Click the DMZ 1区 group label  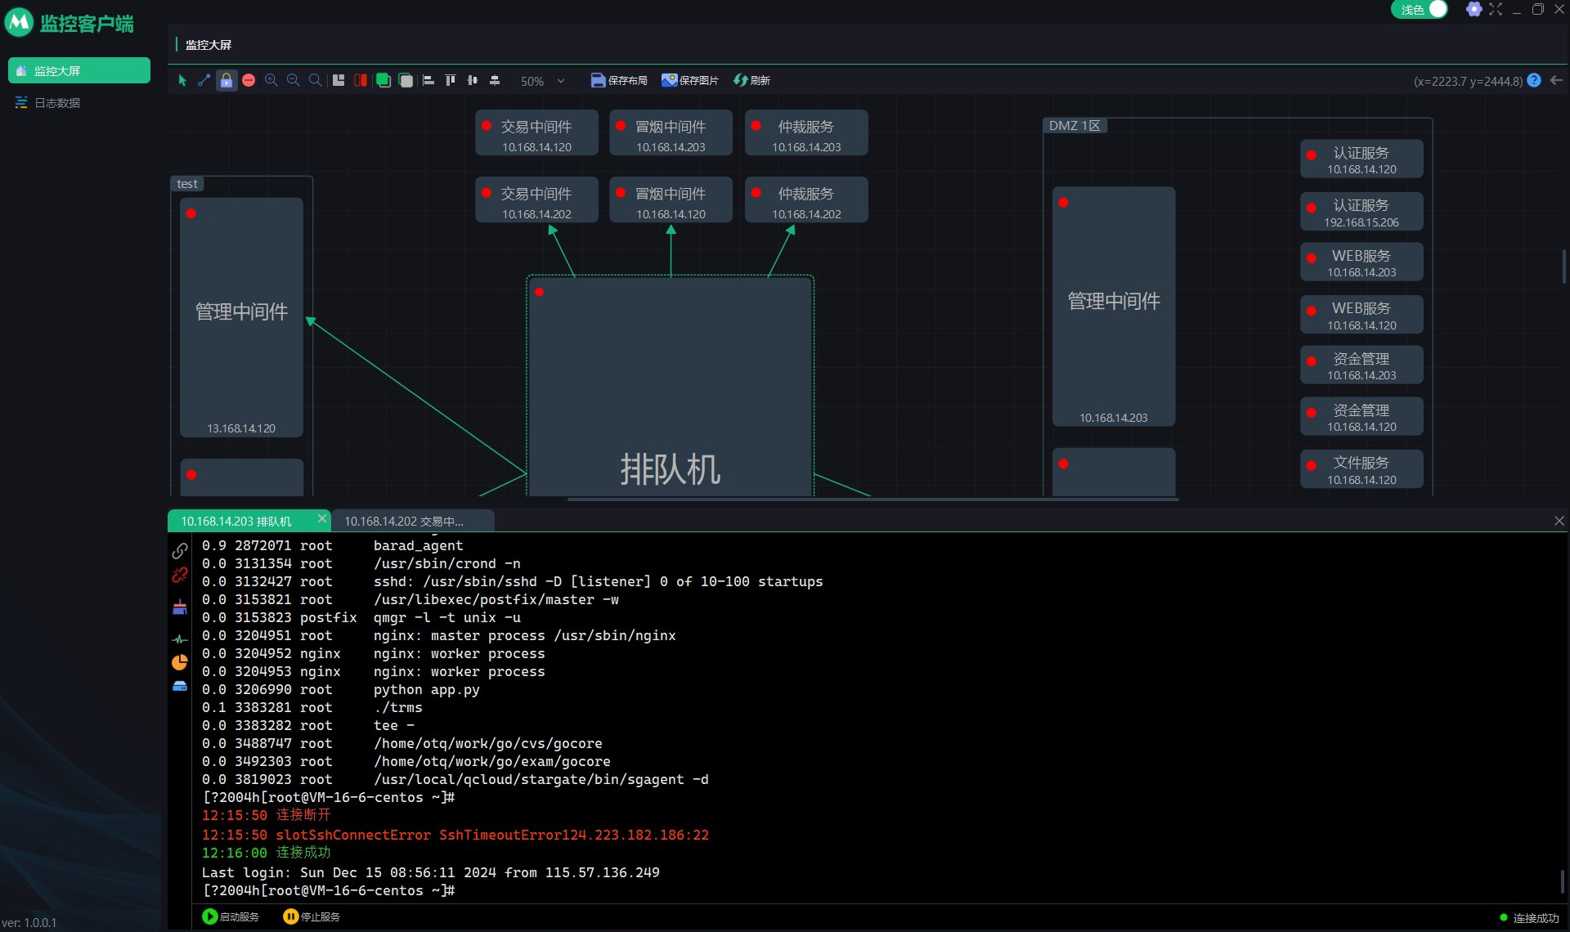click(1074, 126)
